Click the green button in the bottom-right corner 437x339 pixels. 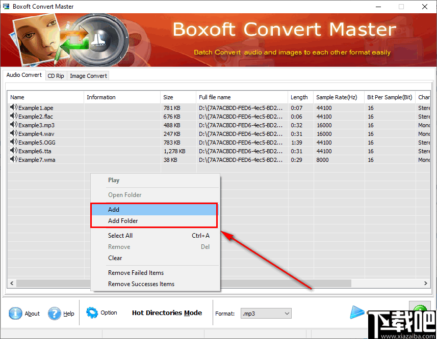420,309
